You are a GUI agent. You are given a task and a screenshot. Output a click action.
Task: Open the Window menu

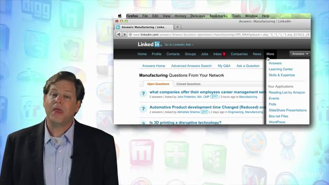coord(251,16)
